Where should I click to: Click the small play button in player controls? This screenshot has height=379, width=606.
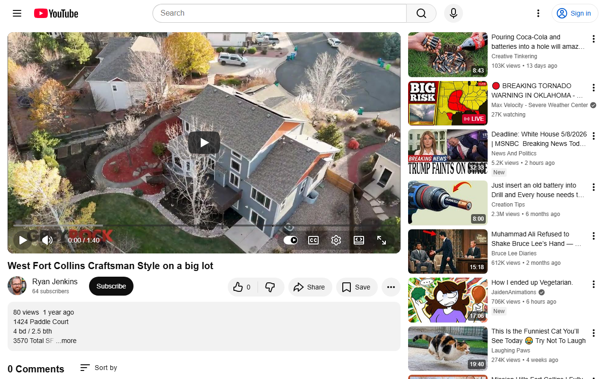23,240
